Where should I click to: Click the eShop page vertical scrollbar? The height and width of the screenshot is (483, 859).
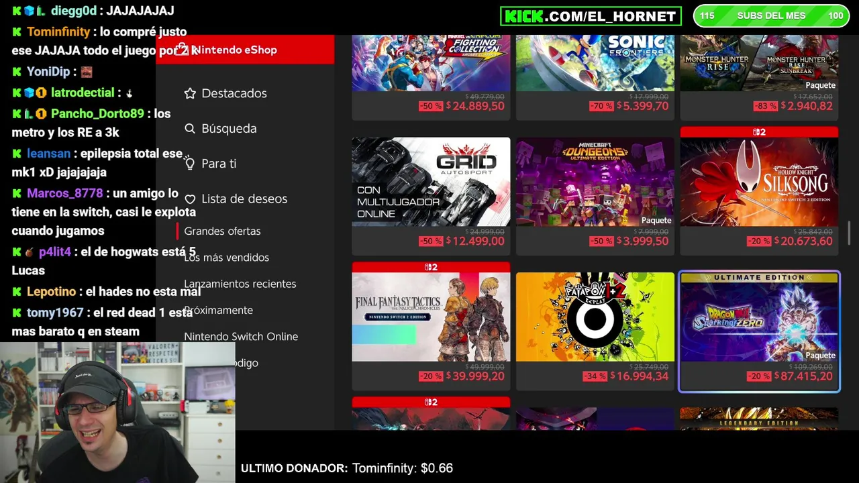click(849, 233)
